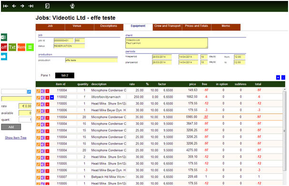Screen dimensions: 289x186
Task: Click the green Txt icon
Action: coord(12,47)
